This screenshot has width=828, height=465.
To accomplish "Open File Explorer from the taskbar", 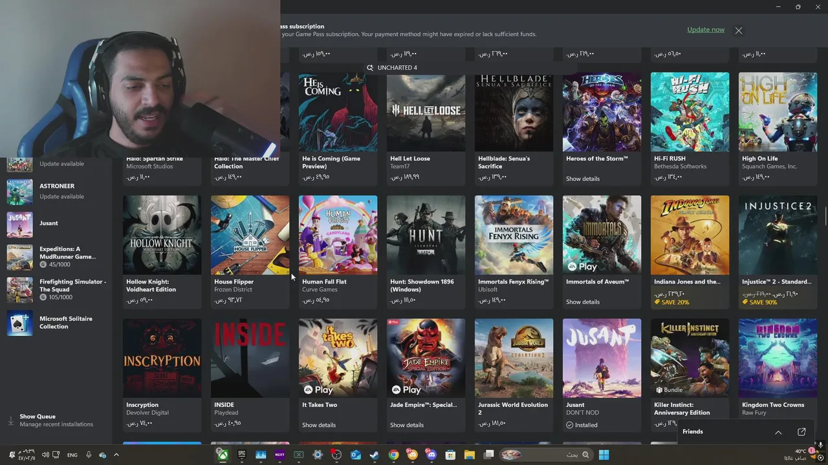I will pos(470,455).
